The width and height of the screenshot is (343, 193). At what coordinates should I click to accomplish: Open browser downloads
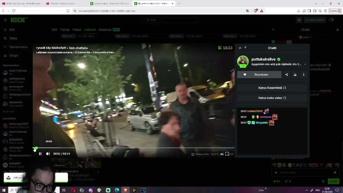click(x=299, y=11)
